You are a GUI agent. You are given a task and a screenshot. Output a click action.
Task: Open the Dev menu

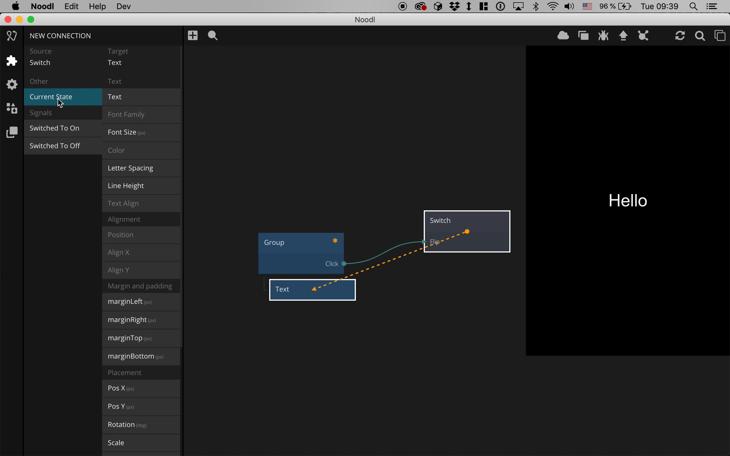click(x=123, y=6)
